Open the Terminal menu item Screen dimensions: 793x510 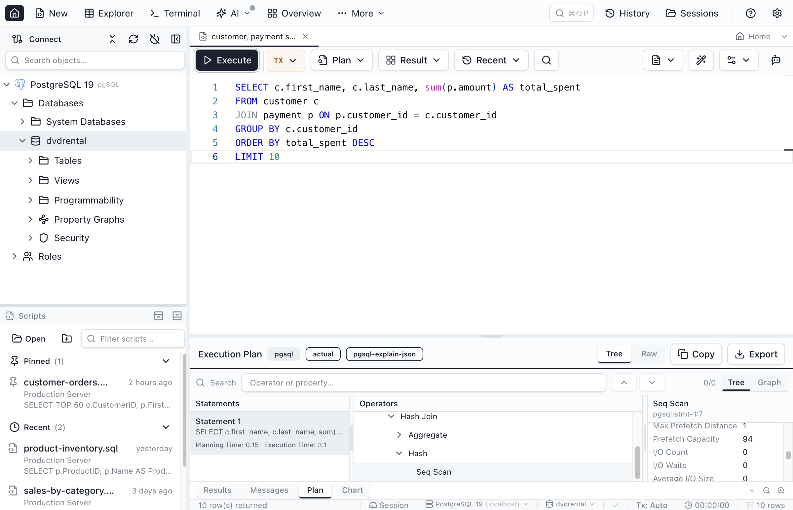point(175,13)
